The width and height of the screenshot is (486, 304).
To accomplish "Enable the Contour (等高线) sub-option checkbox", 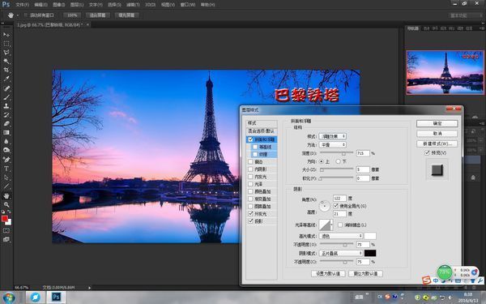I will click(255, 147).
